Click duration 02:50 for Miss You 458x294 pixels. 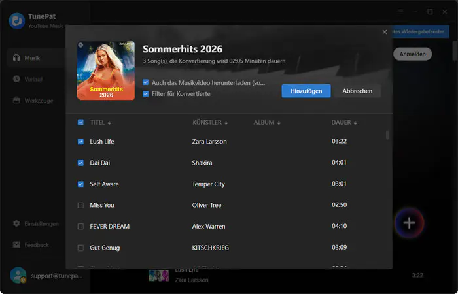click(339, 204)
